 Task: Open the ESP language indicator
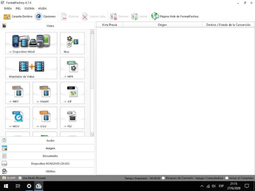pos(221,186)
